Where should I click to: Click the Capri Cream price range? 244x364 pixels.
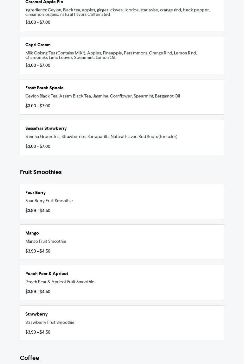(x=38, y=66)
